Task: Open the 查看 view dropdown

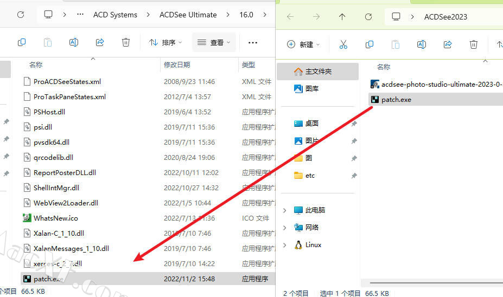Action: click(214, 42)
